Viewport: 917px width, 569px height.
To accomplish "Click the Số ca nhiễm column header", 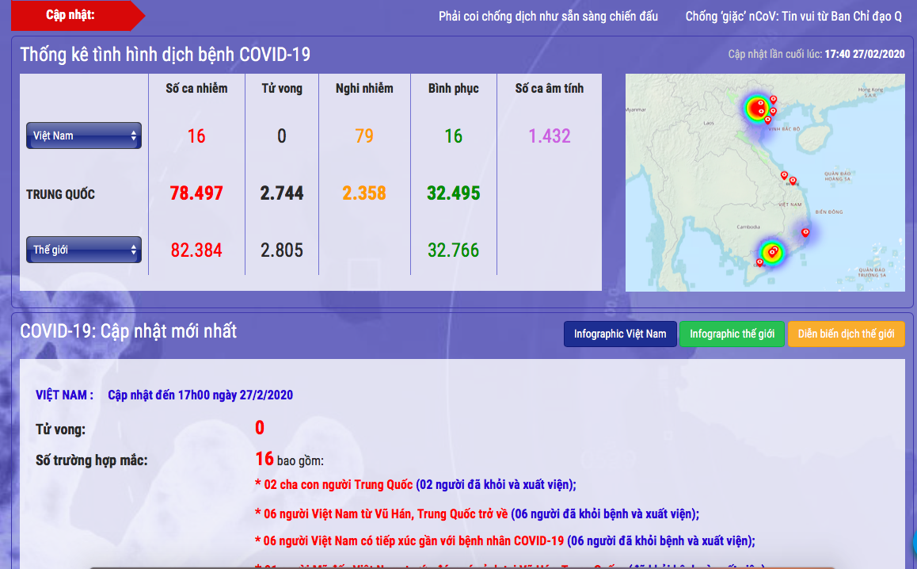I will click(196, 88).
